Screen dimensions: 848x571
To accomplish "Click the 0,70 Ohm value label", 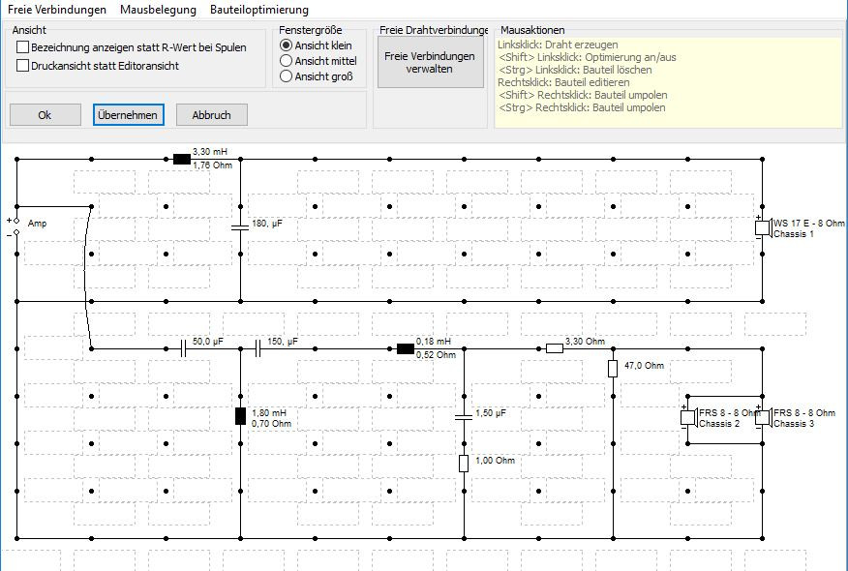I will click(271, 423).
